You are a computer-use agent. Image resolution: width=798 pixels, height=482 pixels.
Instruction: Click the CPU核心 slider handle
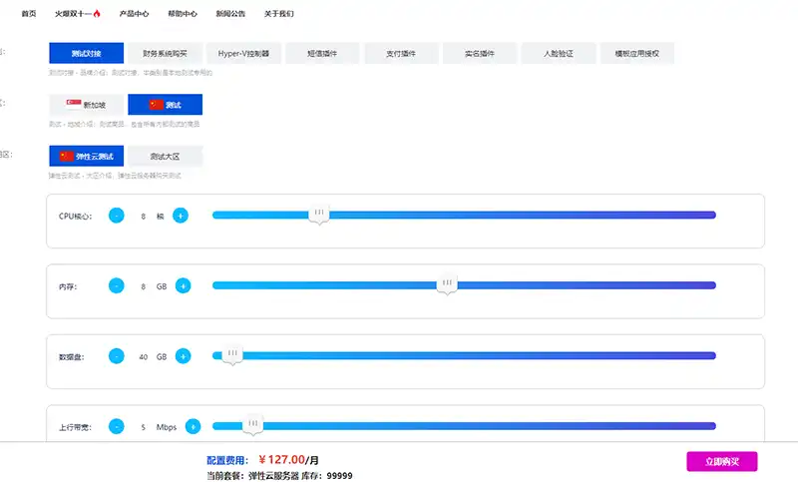click(319, 214)
